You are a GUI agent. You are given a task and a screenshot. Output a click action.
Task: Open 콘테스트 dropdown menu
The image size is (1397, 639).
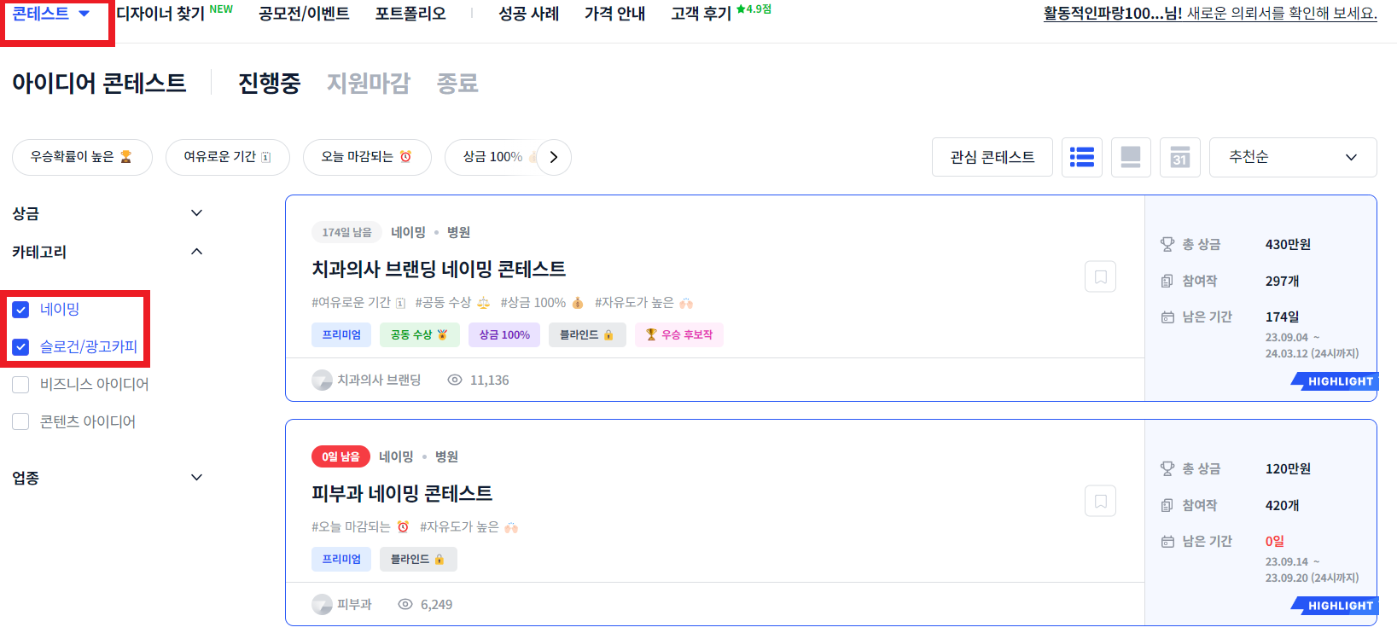click(x=51, y=14)
